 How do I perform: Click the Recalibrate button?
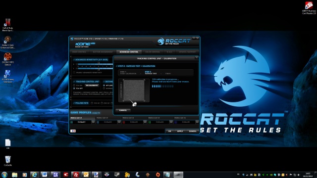92,86
